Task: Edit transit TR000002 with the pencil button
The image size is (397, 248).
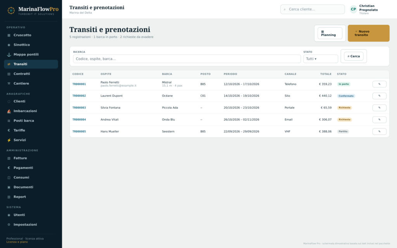Action: click(x=379, y=96)
